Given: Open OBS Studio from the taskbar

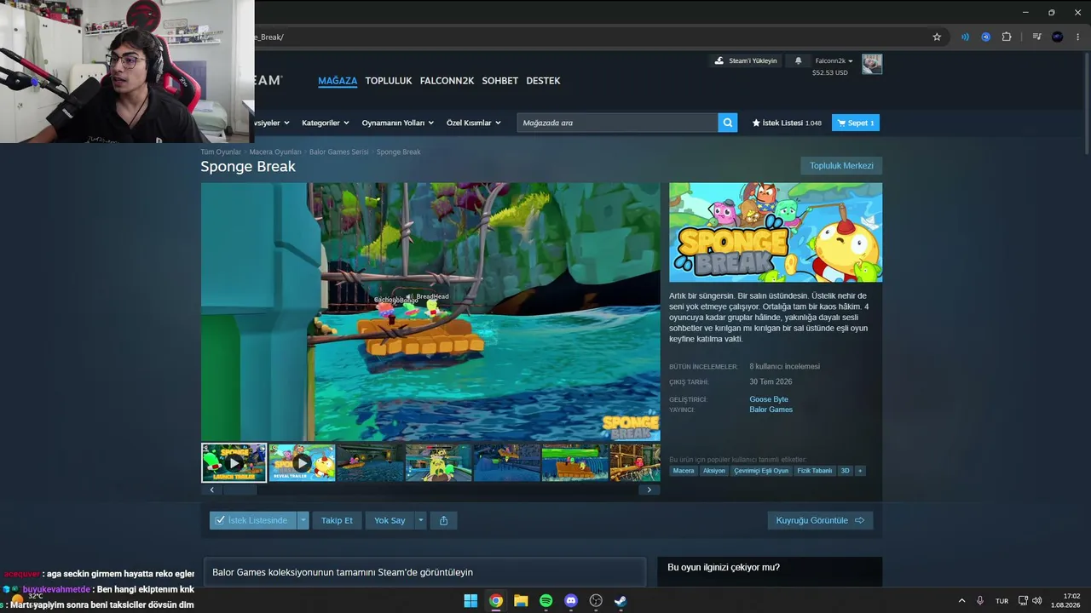Looking at the screenshot, I should [x=596, y=601].
